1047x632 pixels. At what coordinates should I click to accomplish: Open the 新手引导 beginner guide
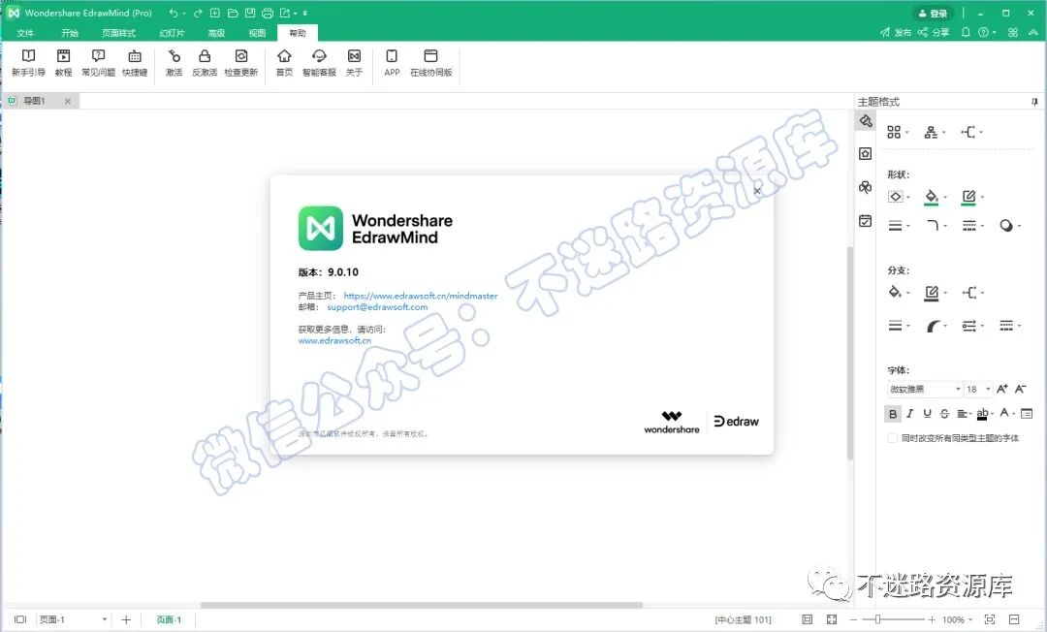point(28,63)
